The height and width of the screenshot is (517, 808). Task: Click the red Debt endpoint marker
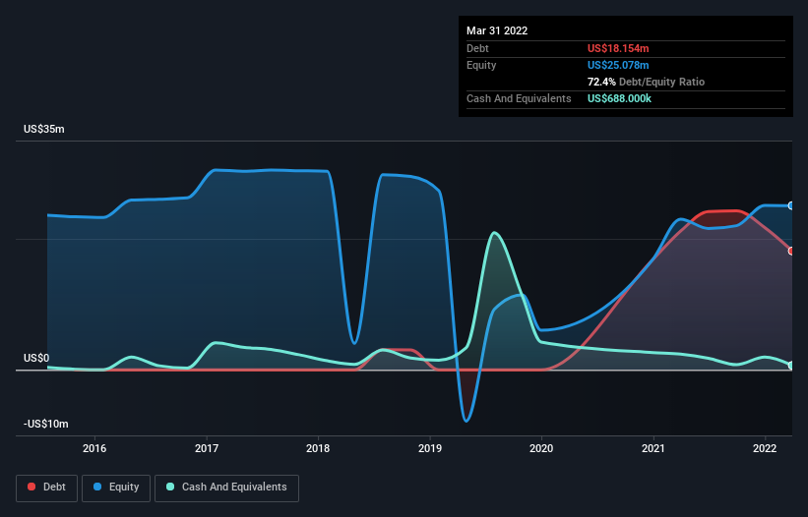791,251
